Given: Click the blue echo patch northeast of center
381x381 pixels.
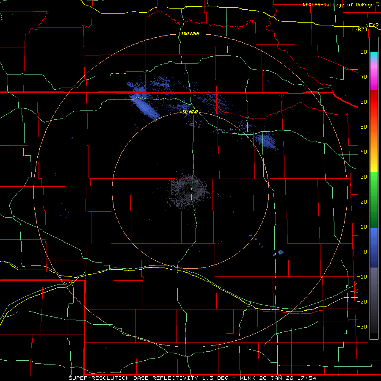Looking at the screenshot, I should [x=266, y=141].
